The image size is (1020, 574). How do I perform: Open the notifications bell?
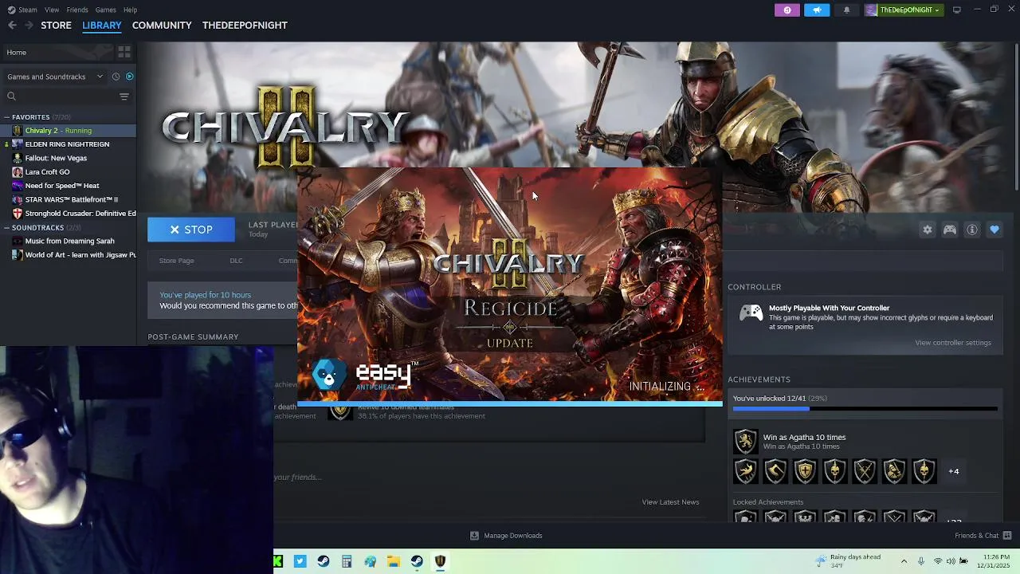coord(846,10)
